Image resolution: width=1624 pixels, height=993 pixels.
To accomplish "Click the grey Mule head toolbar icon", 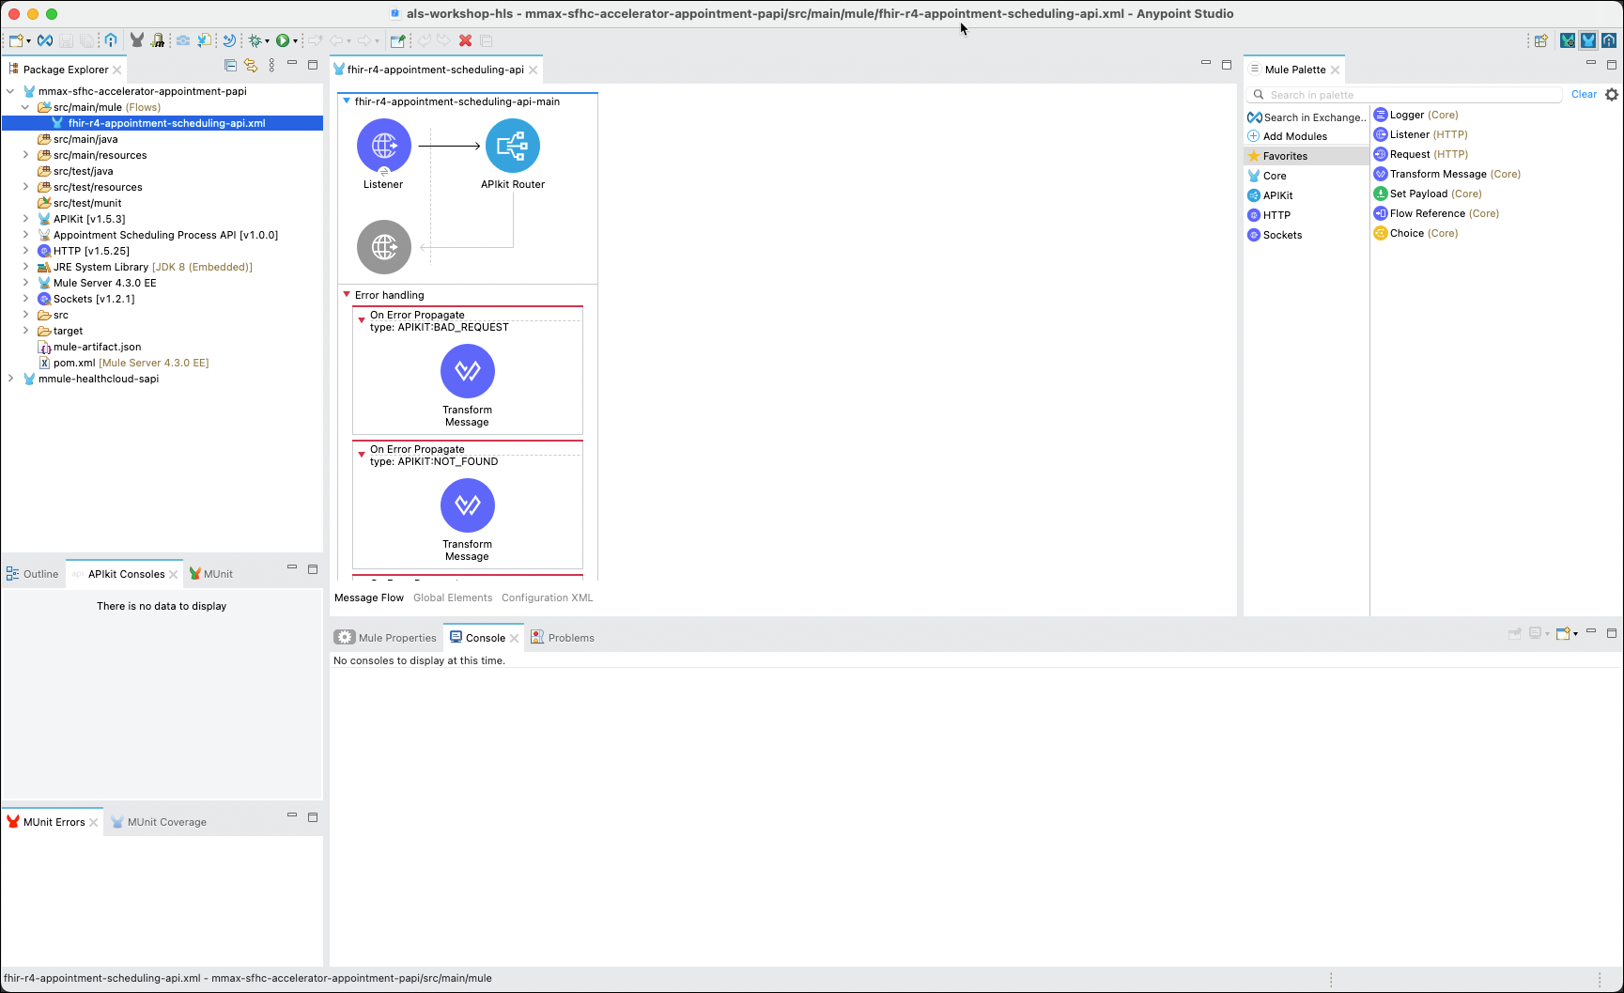I will click(x=137, y=40).
